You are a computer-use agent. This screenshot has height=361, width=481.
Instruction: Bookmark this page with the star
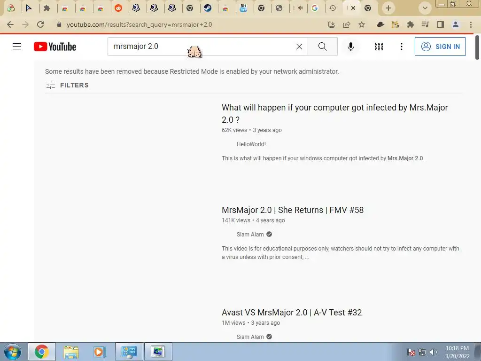coord(362,24)
